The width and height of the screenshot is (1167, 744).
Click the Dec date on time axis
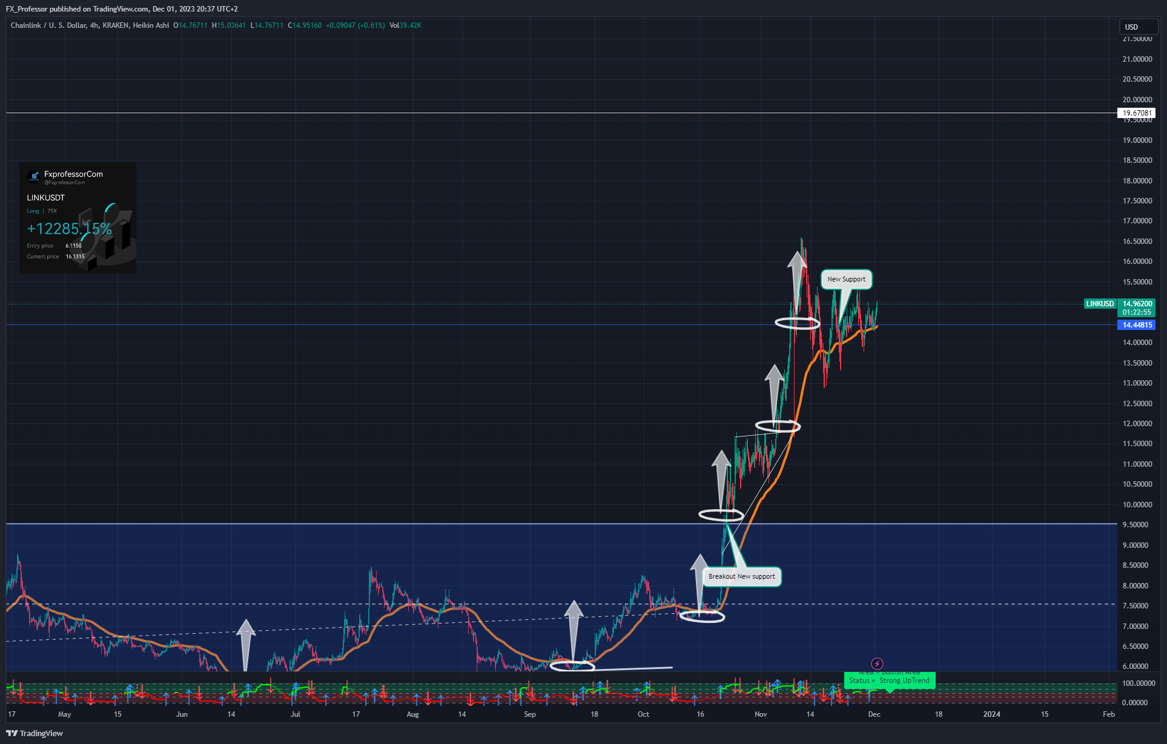[874, 714]
